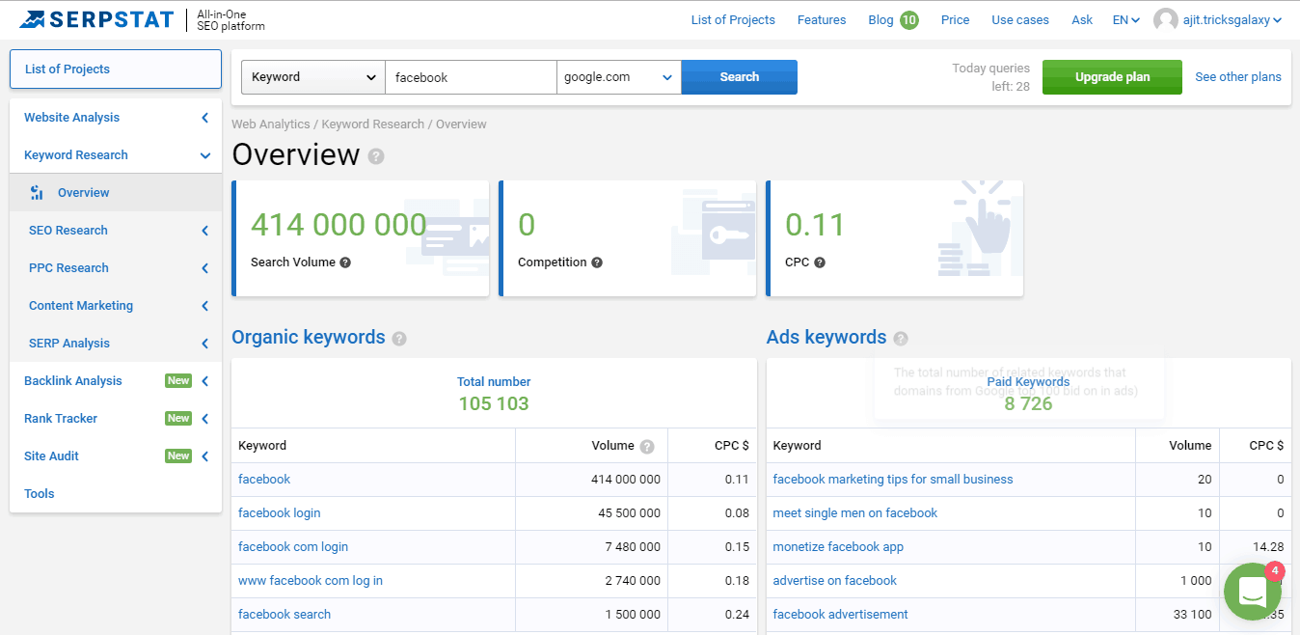This screenshot has width=1300, height=635.
Task: Click the Organic keywords heading link
Action: coord(309,338)
